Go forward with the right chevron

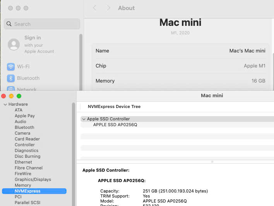(x=109, y=8)
